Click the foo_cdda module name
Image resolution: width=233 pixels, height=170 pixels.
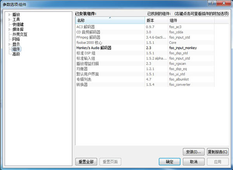[176, 32]
